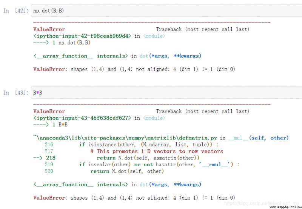The height and width of the screenshot is (209, 302).
Task: Click the ValueError heading under cell 42
Action: (49, 29)
